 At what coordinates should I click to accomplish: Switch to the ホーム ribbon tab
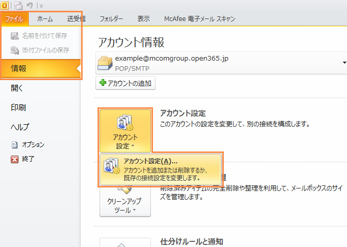point(45,19)
